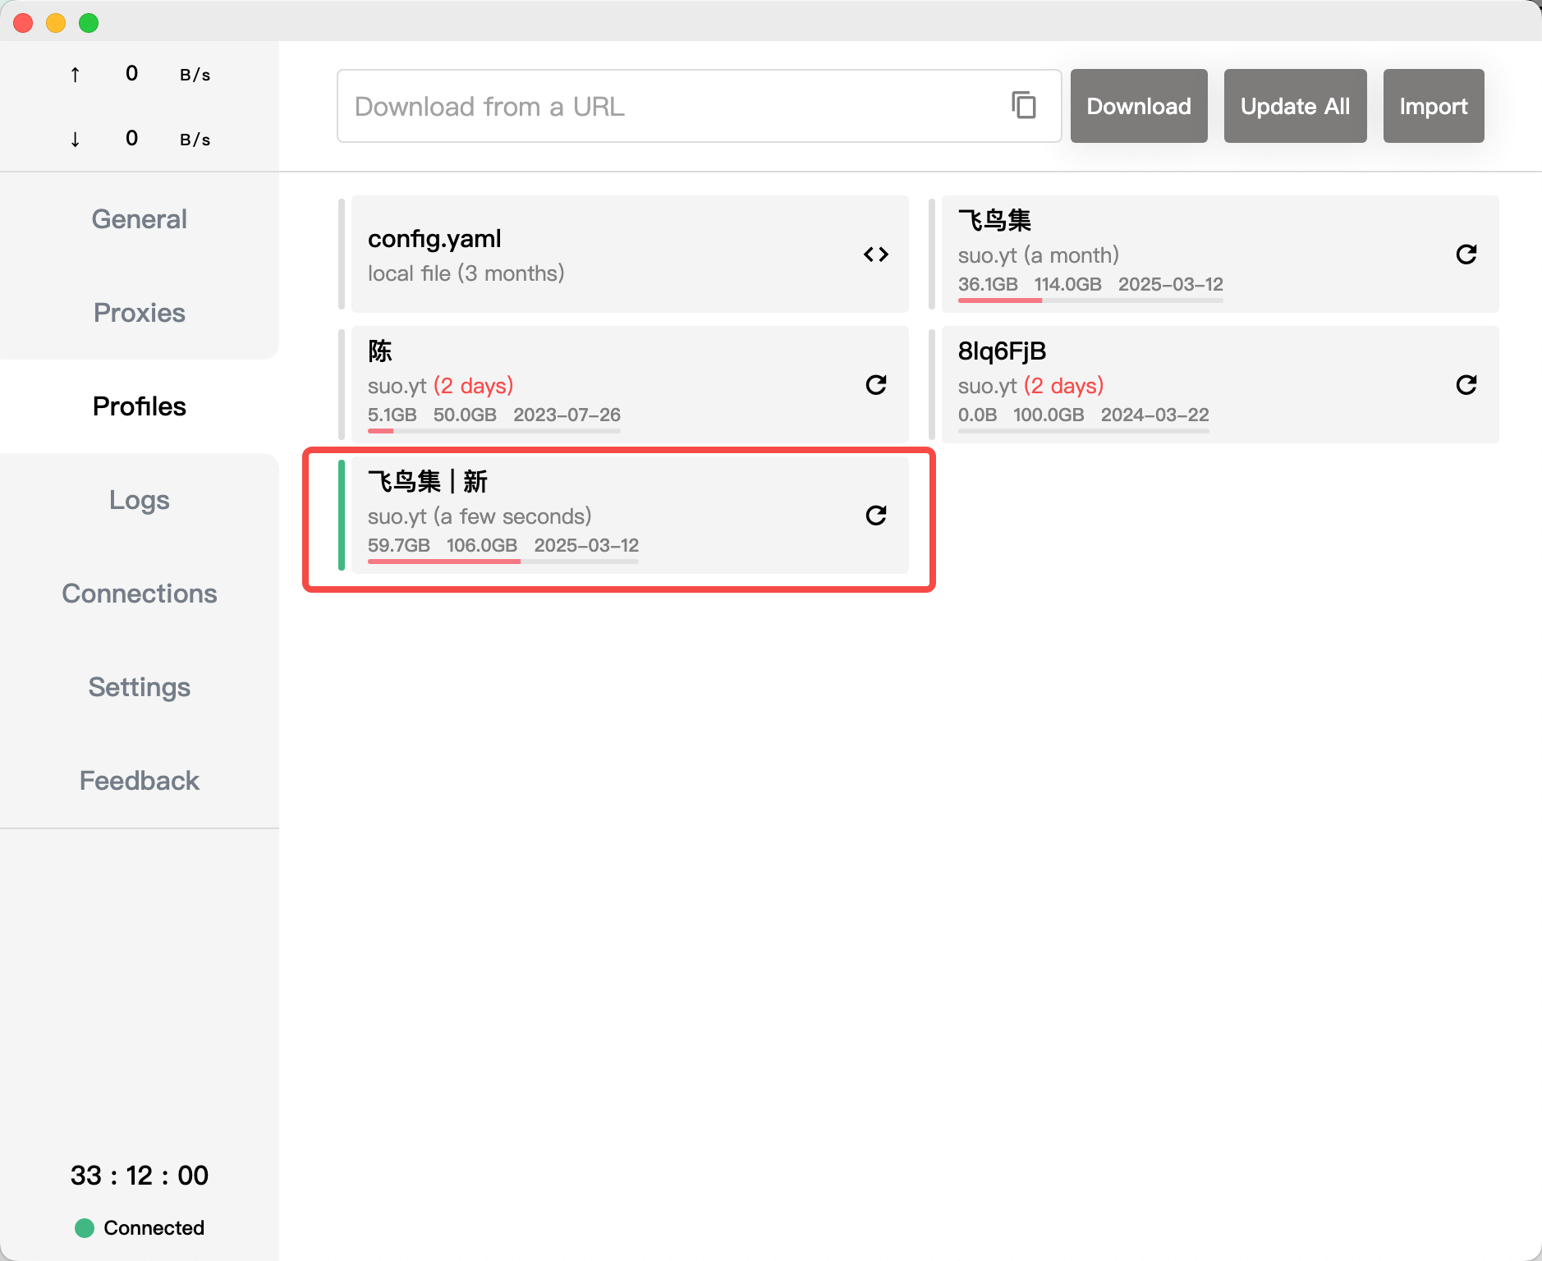The width and height of the screenshot is (1542, 1261).
Task: Refresh the 飞鸟集 (a month) profile
Action: pyautogui.click(x=1466, y=254)
